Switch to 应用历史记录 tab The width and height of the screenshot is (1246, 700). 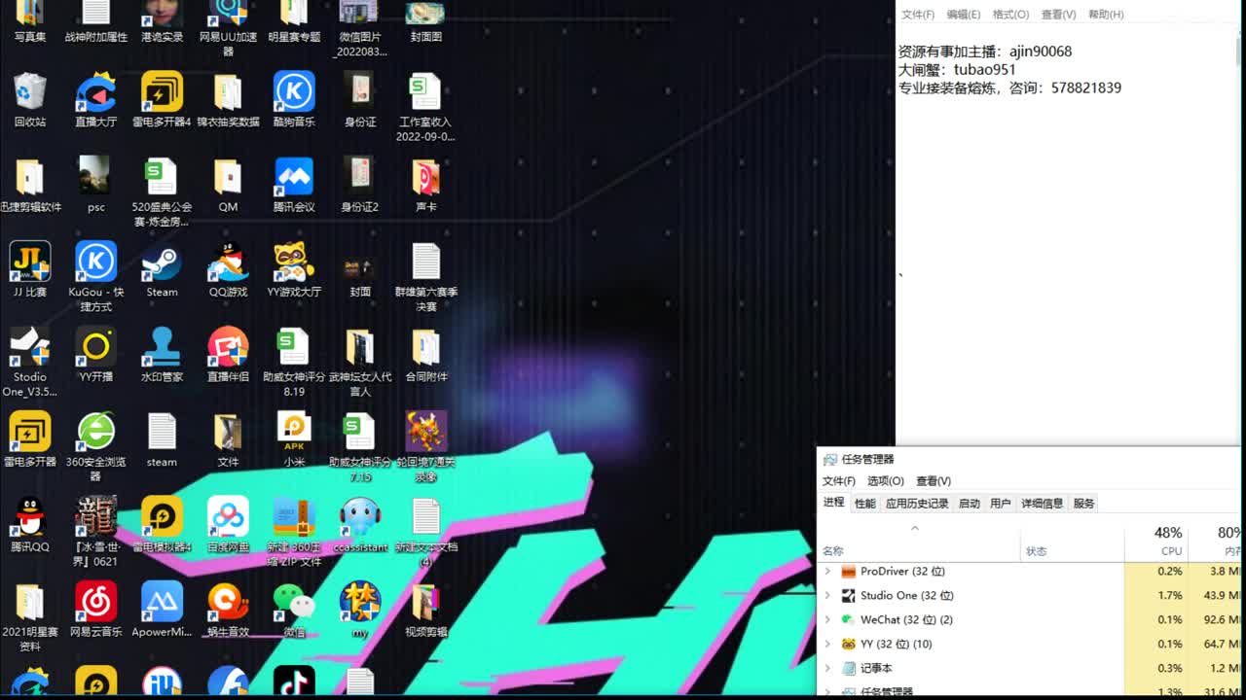(917, 504)
